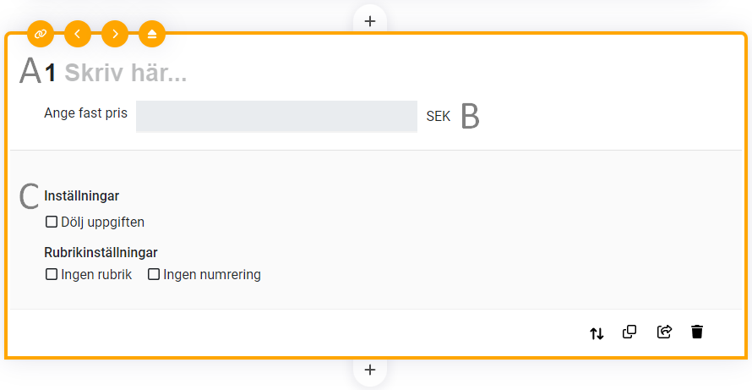Focus the fixed price input box
752x390 pixels.
[x=276, y=117]
